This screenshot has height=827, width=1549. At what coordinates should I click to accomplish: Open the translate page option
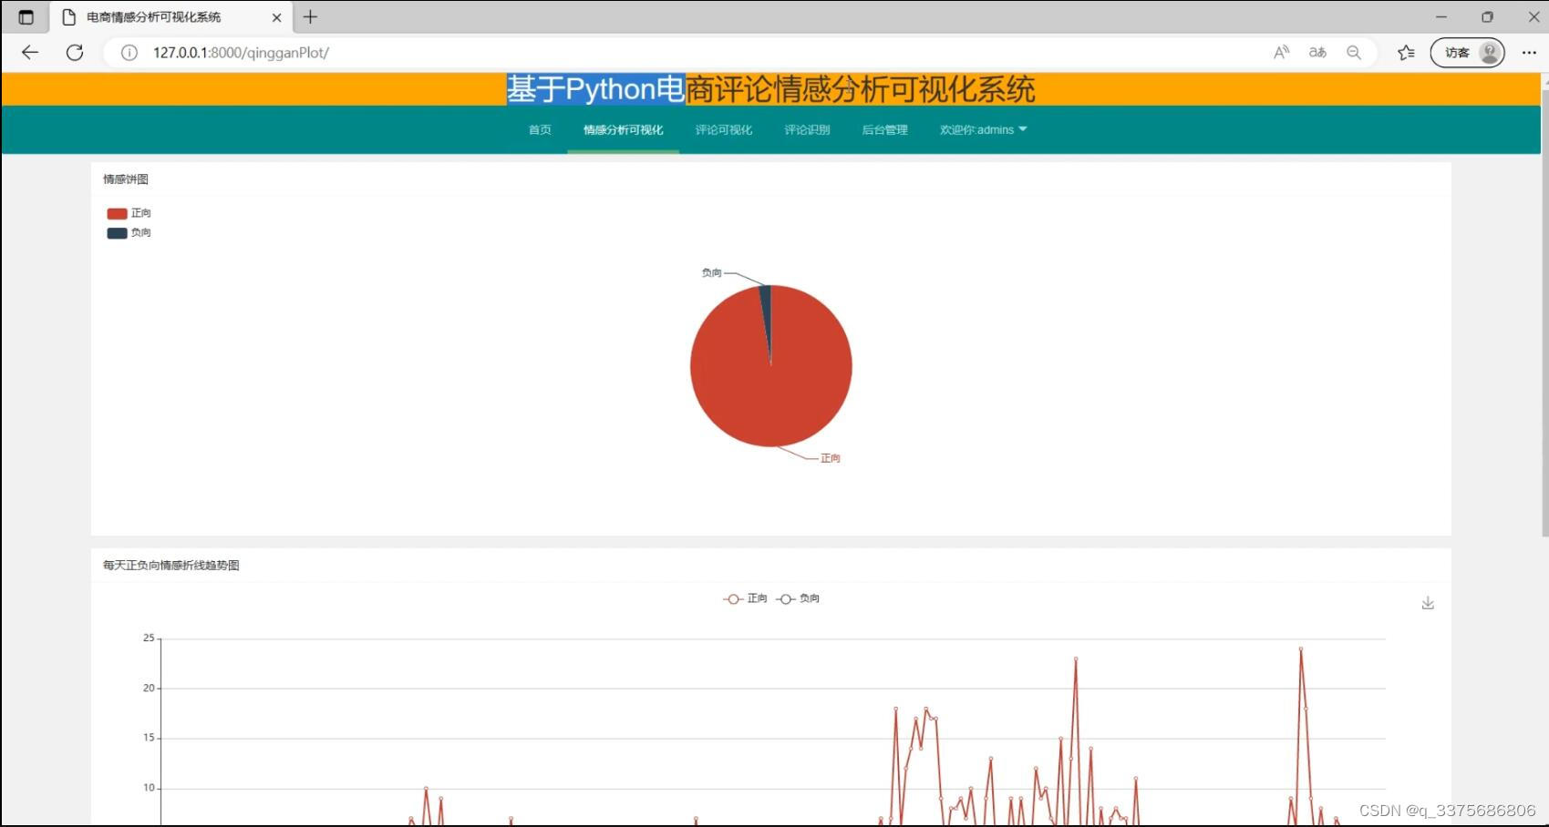point(1317,53)
